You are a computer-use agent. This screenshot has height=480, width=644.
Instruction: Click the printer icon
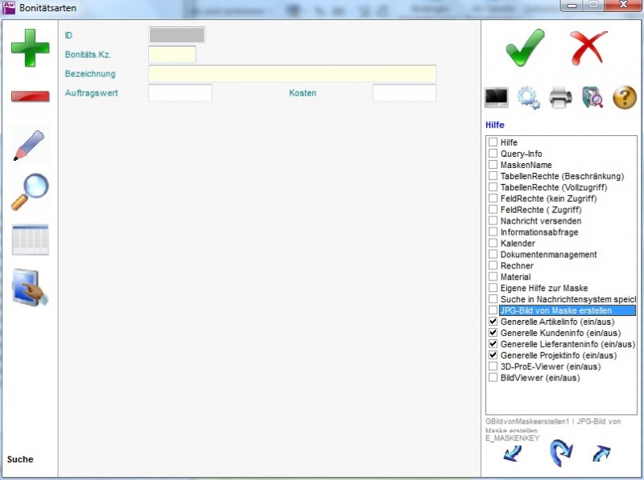pyautogui.click(x=560, y=98)
